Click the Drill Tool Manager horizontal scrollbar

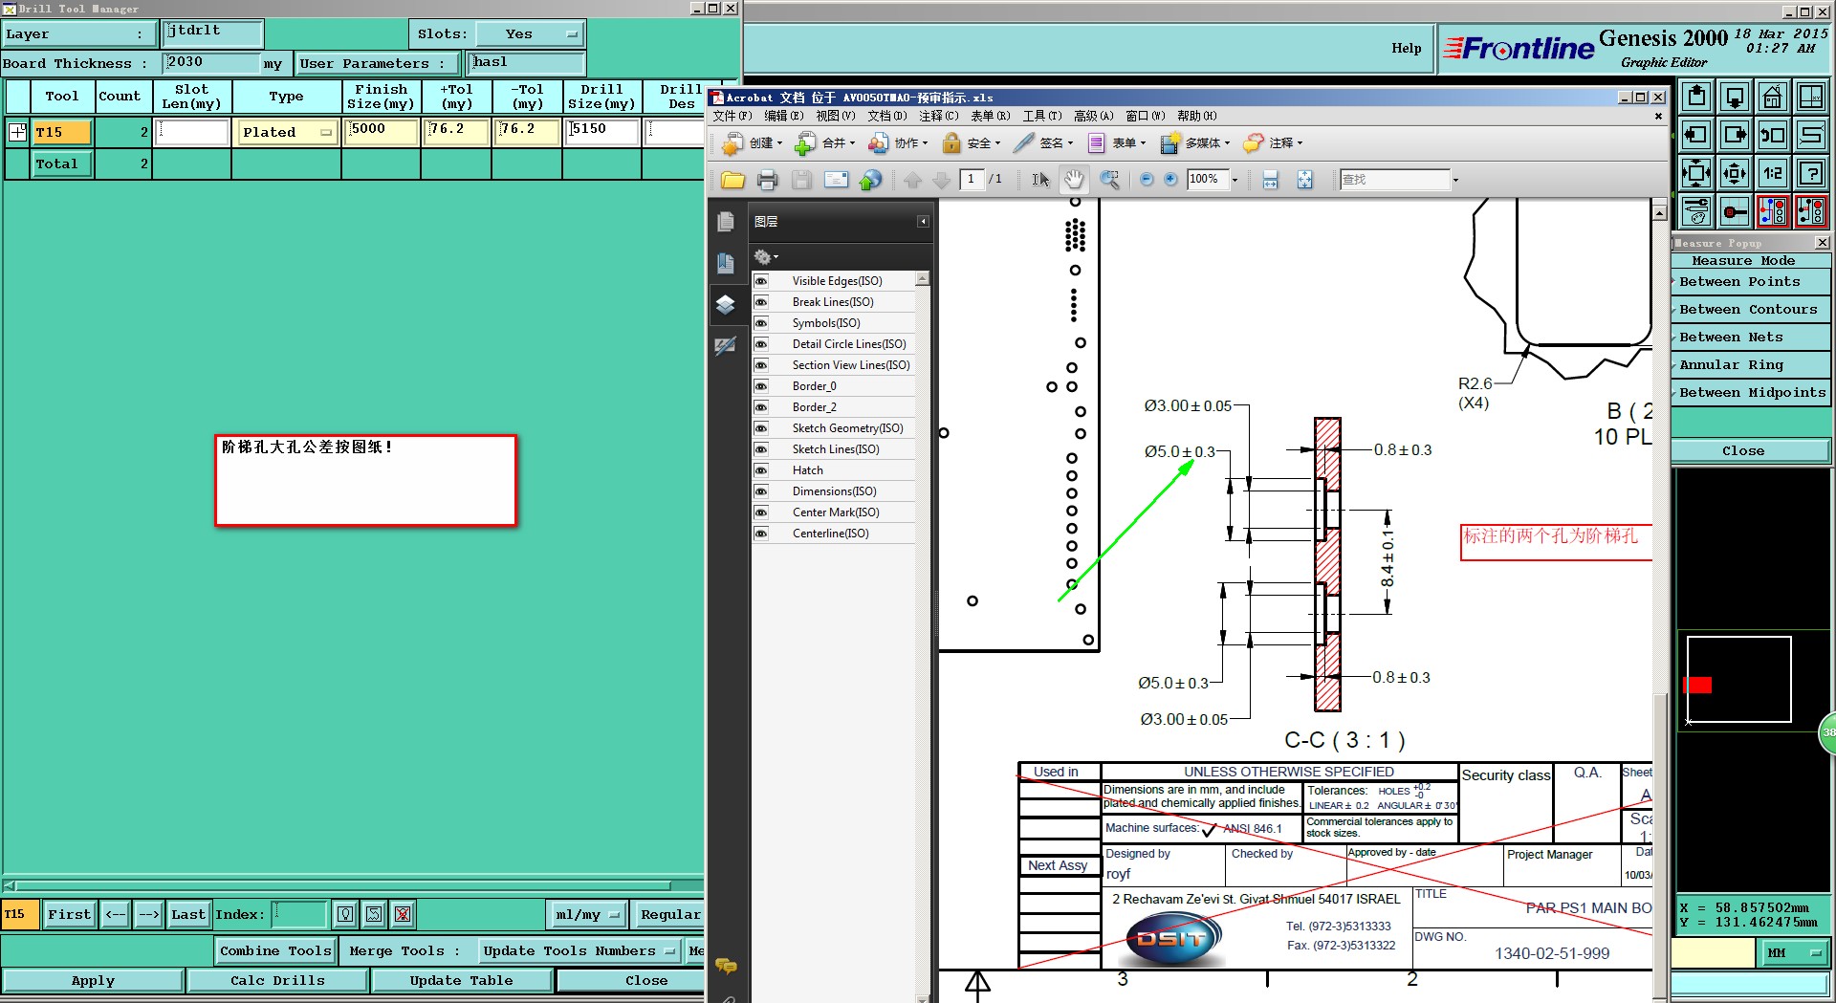pyautogui.click(x=344, y=885)
